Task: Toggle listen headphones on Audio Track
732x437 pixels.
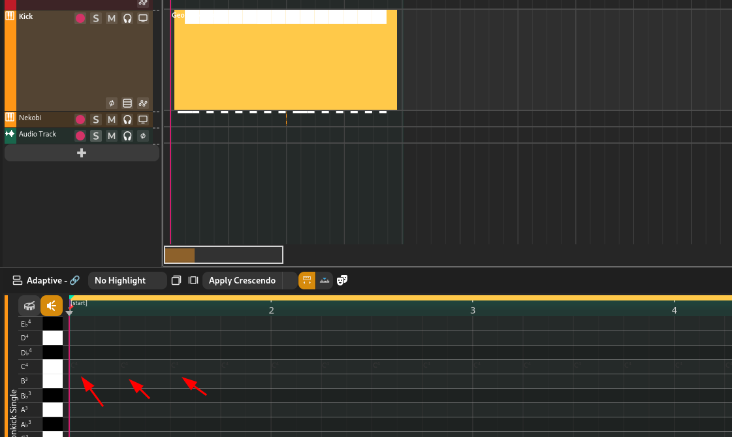Action: pos(127,136)
